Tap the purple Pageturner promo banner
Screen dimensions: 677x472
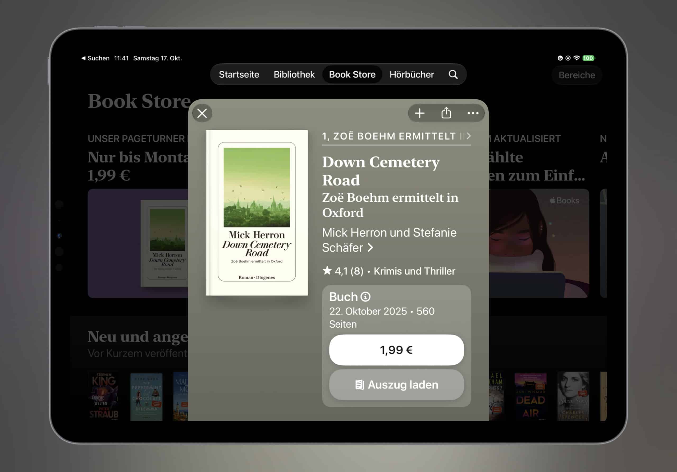coord(138,243)
